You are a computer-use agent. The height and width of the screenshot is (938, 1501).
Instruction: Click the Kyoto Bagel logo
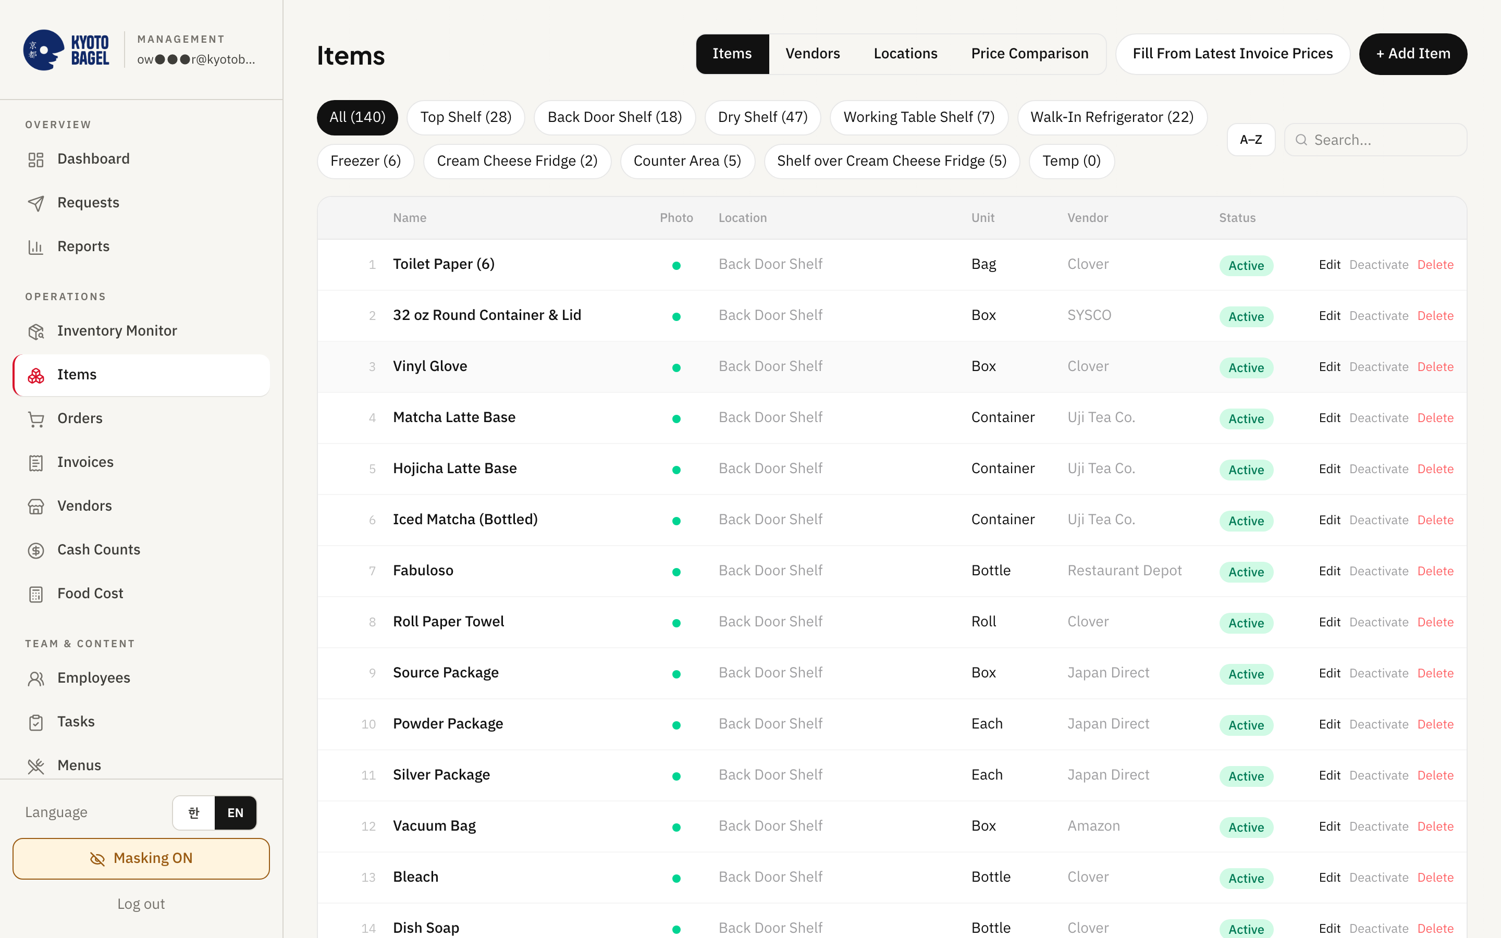click(x=66, y=50)
